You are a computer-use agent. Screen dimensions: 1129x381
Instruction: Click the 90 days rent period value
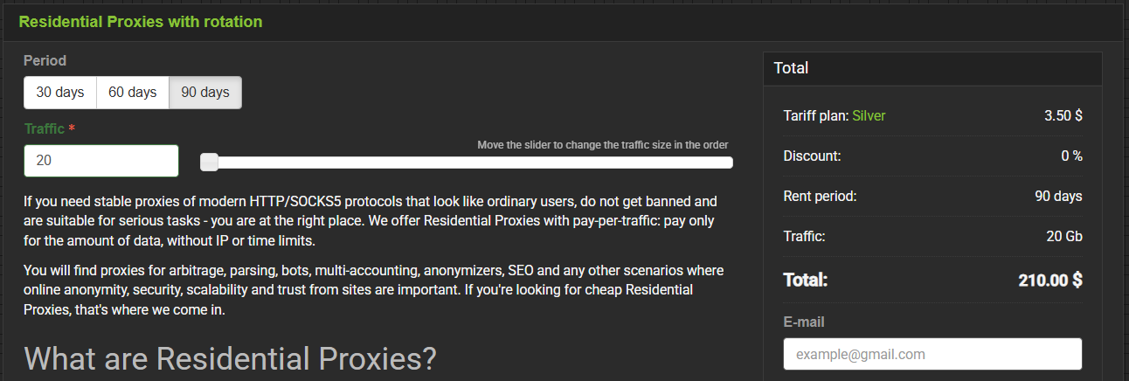click(1058, 196)
